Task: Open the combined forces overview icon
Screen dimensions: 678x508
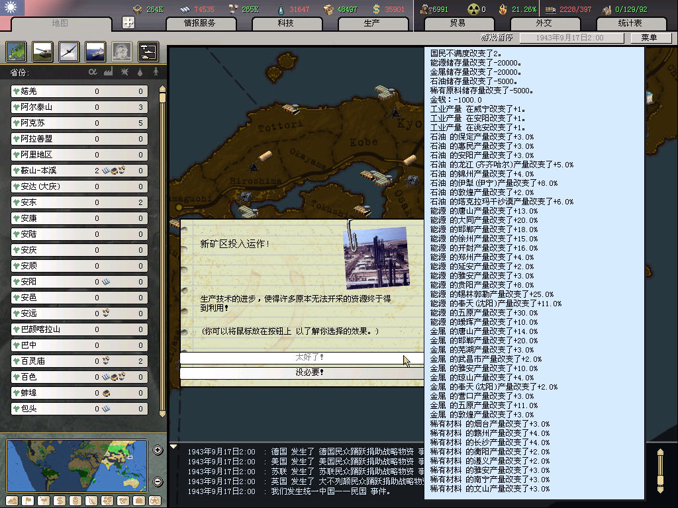Action: point(147,51)
